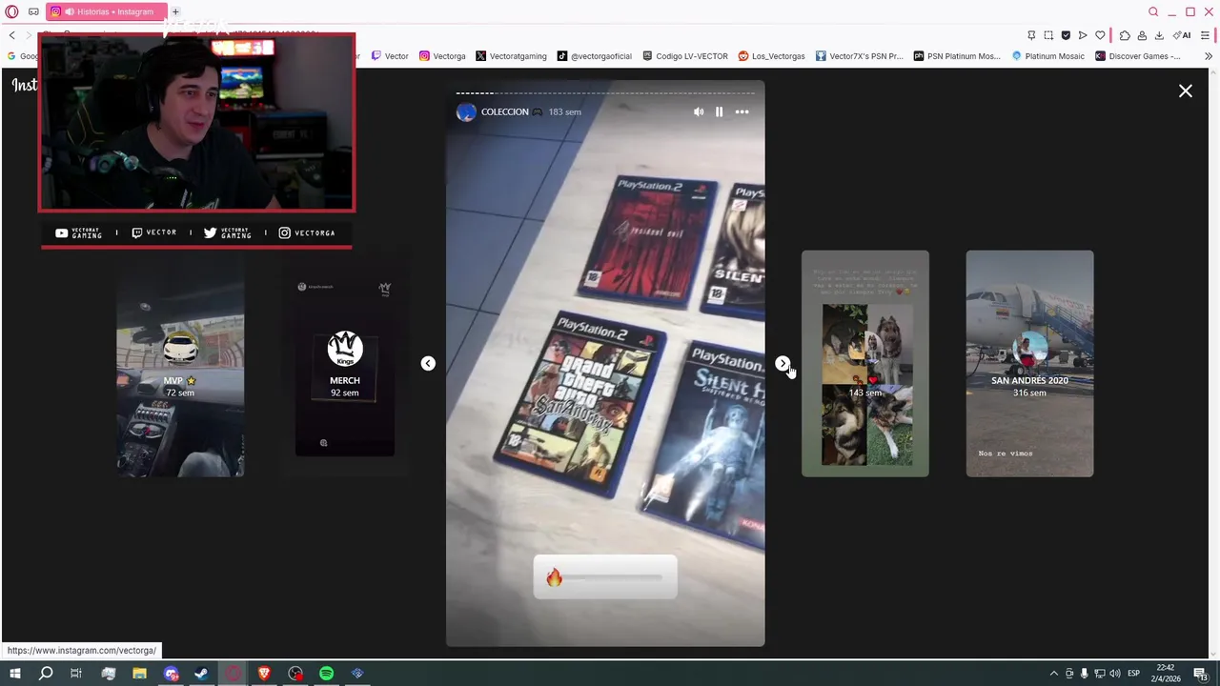
Task: Open the Platinum Mosaic bookmark
Action: 1047,56
